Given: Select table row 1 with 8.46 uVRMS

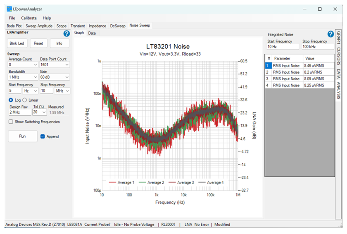Looking at the screenshot, I should (299, 66).
